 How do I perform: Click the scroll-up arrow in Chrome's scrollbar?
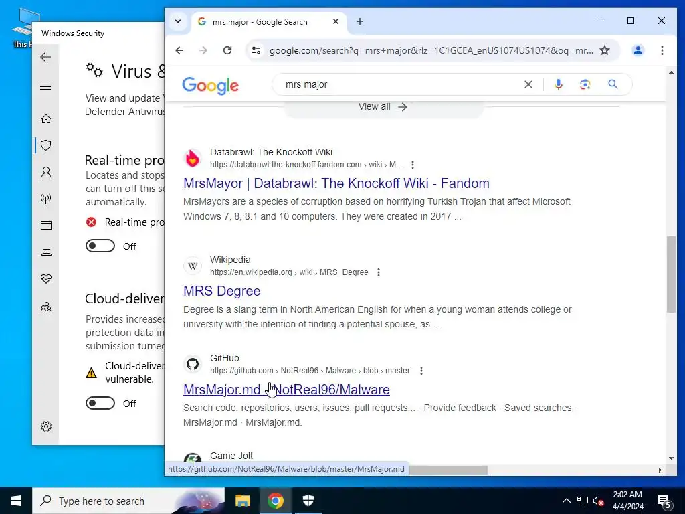(x=671, y=72)
